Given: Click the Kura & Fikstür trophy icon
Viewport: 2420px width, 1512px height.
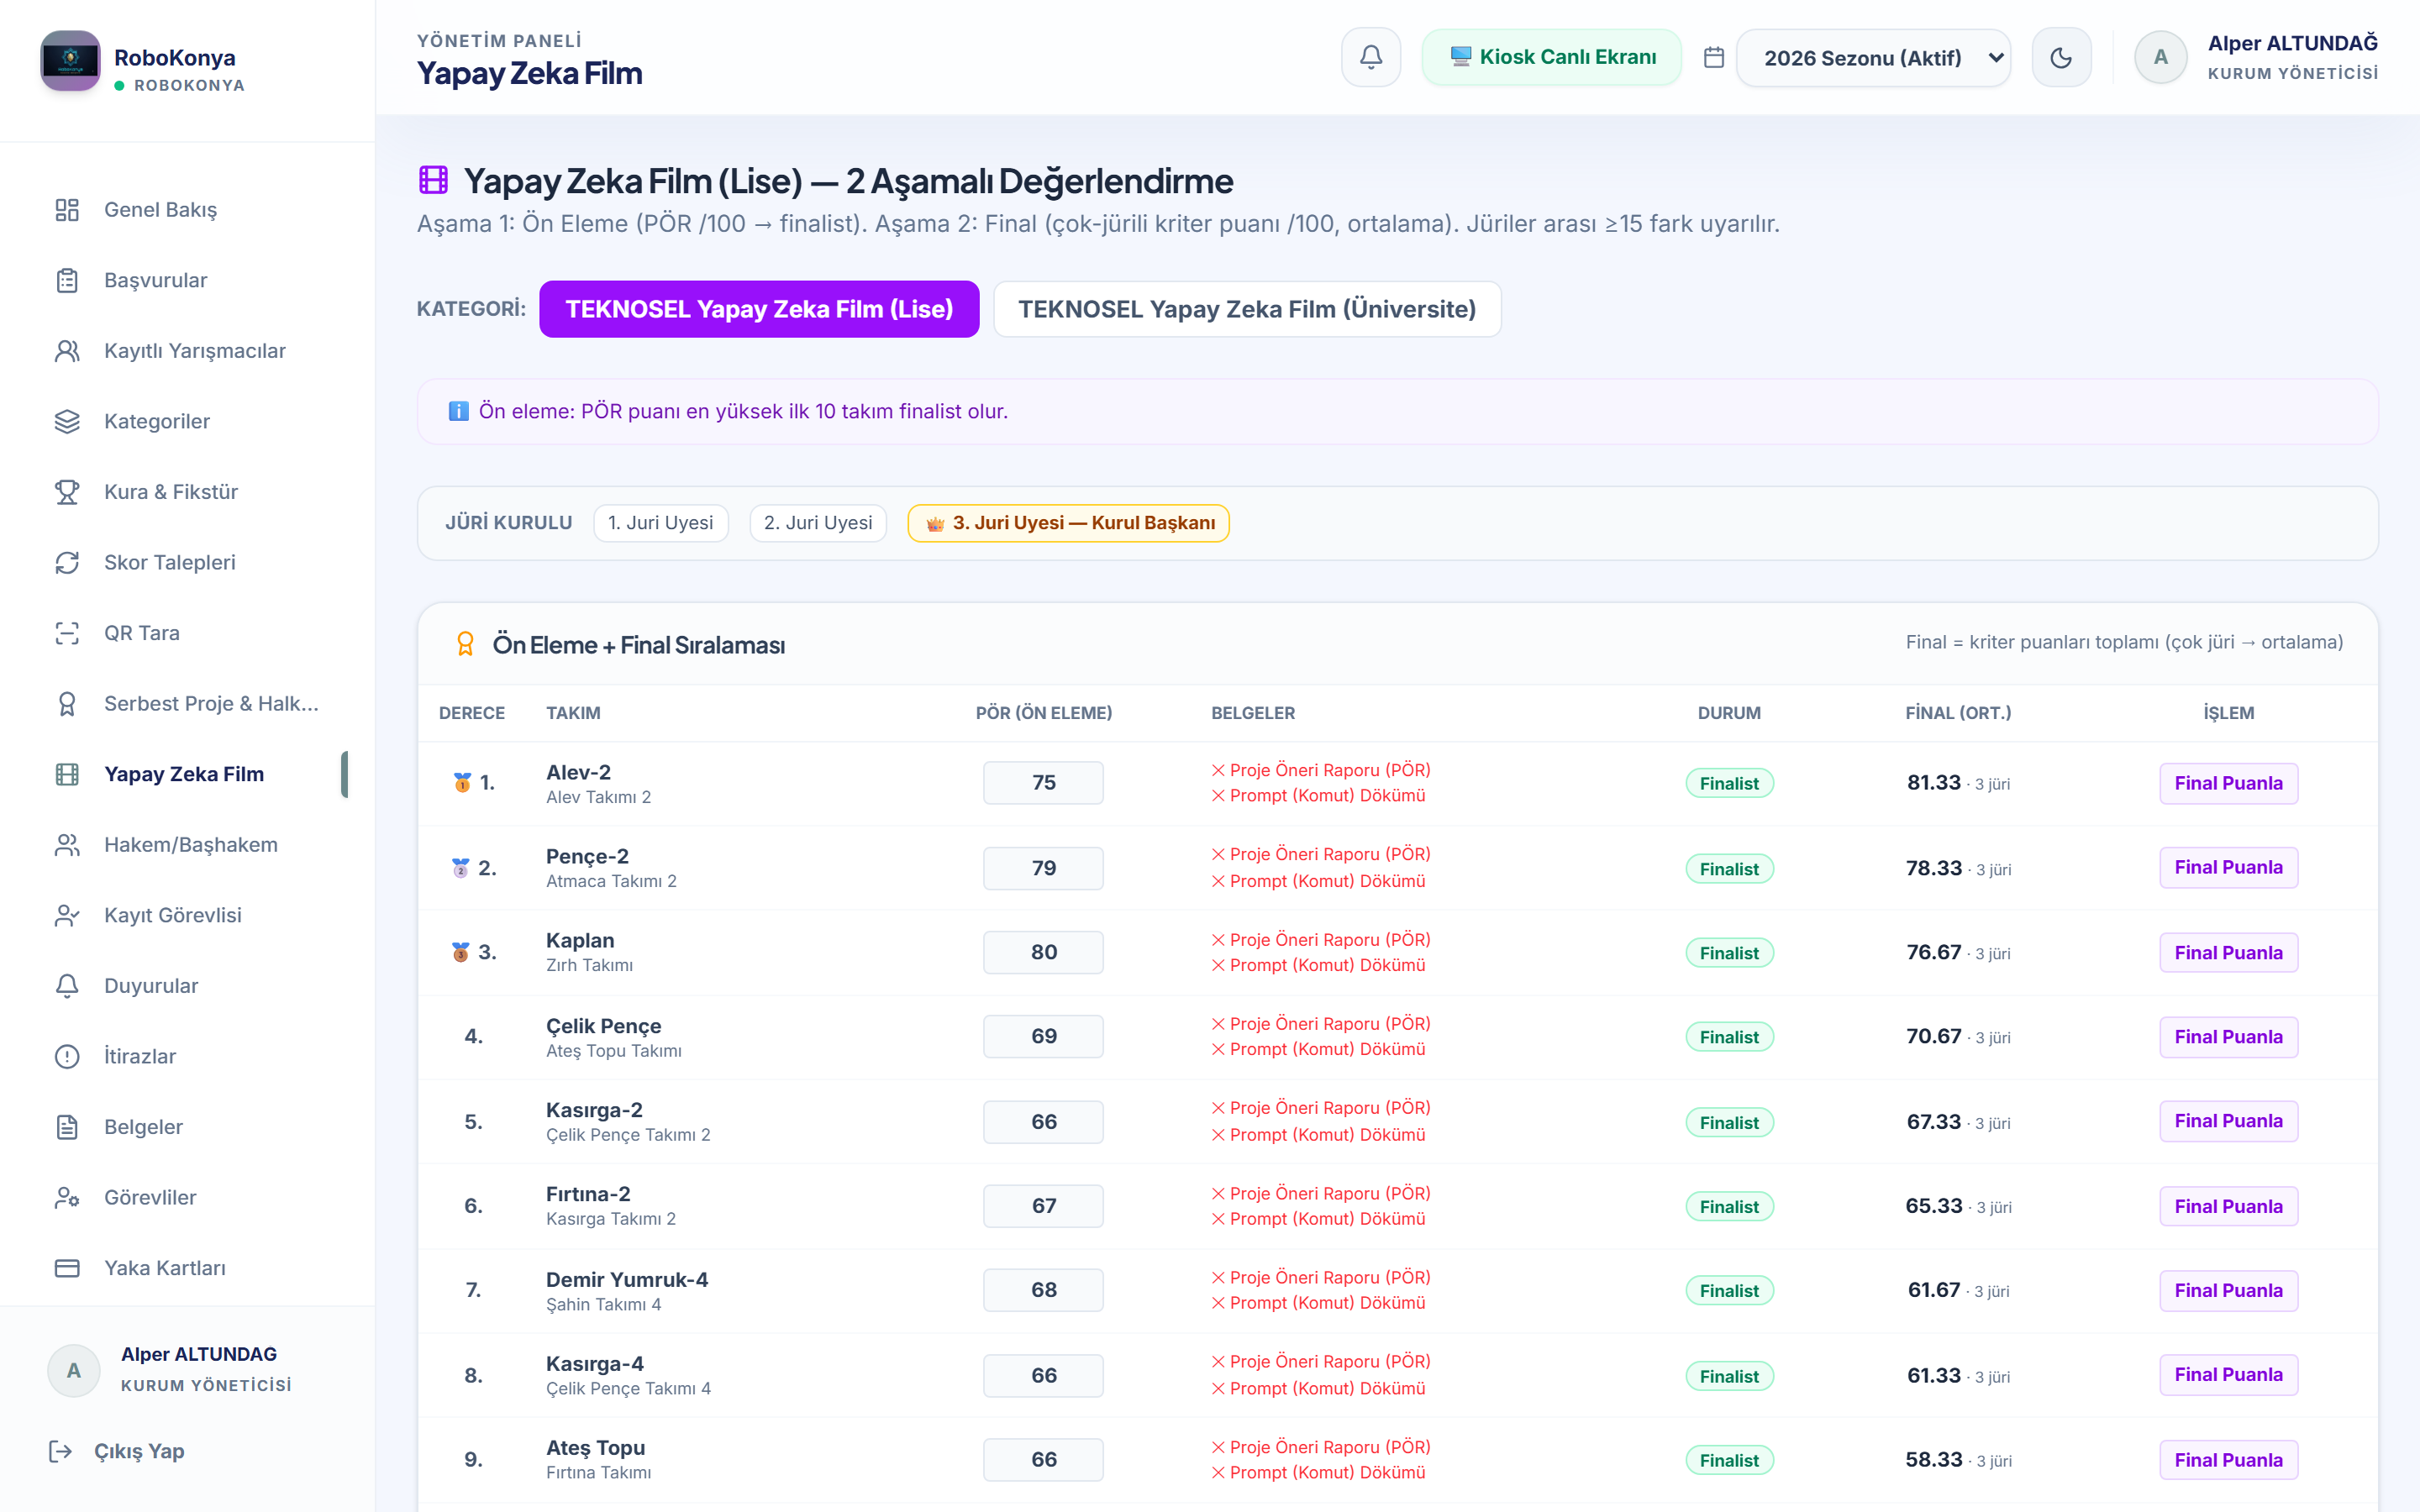Looking at the screenshot, I should pyautogui.click(x=67, y=492).
